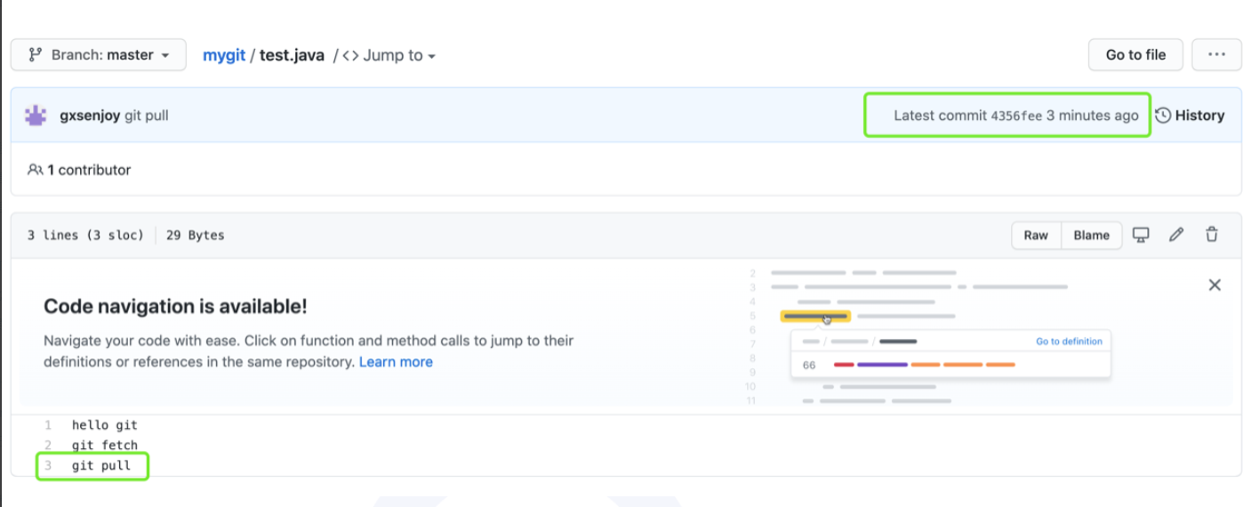Open file in GitHub Desktop icon
The width and height of the screenshot is (1259, 507).
(1141, 235)
